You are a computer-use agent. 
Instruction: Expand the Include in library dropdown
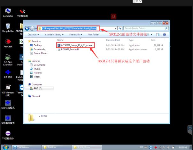(x=54, y=34)
